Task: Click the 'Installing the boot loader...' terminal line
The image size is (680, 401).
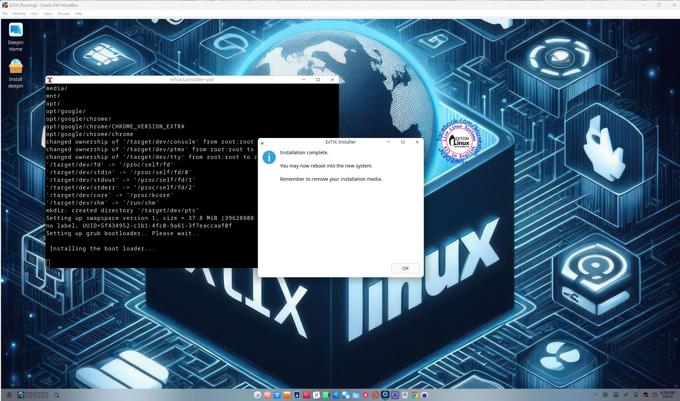Action: pos(102,248)
